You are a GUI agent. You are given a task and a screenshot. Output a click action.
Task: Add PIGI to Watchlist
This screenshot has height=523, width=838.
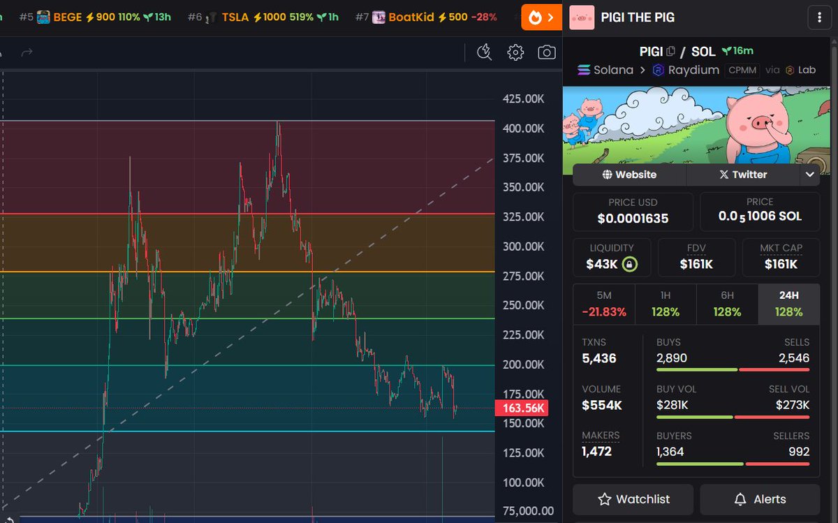point(633,499)
